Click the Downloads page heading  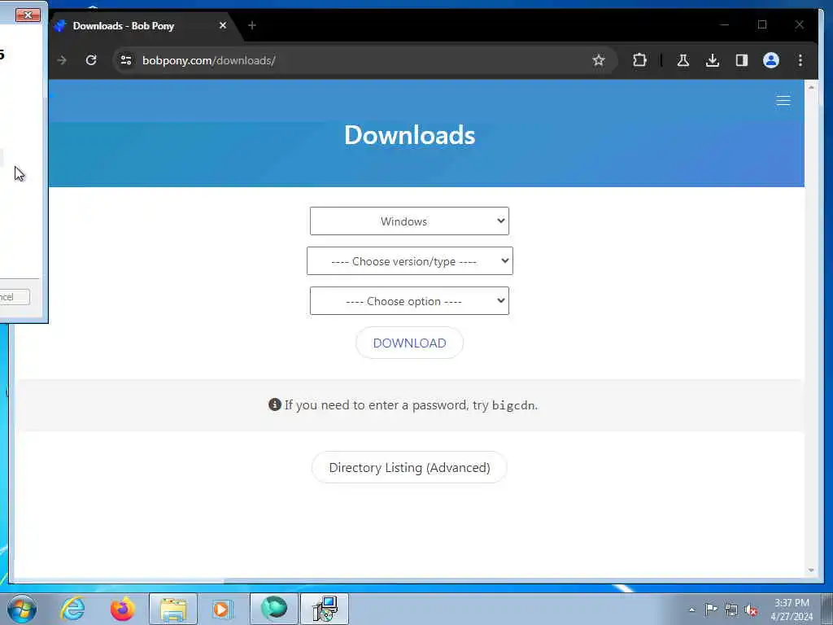[410, 135]
